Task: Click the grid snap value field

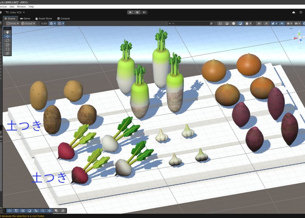Action: pos(44,23)
